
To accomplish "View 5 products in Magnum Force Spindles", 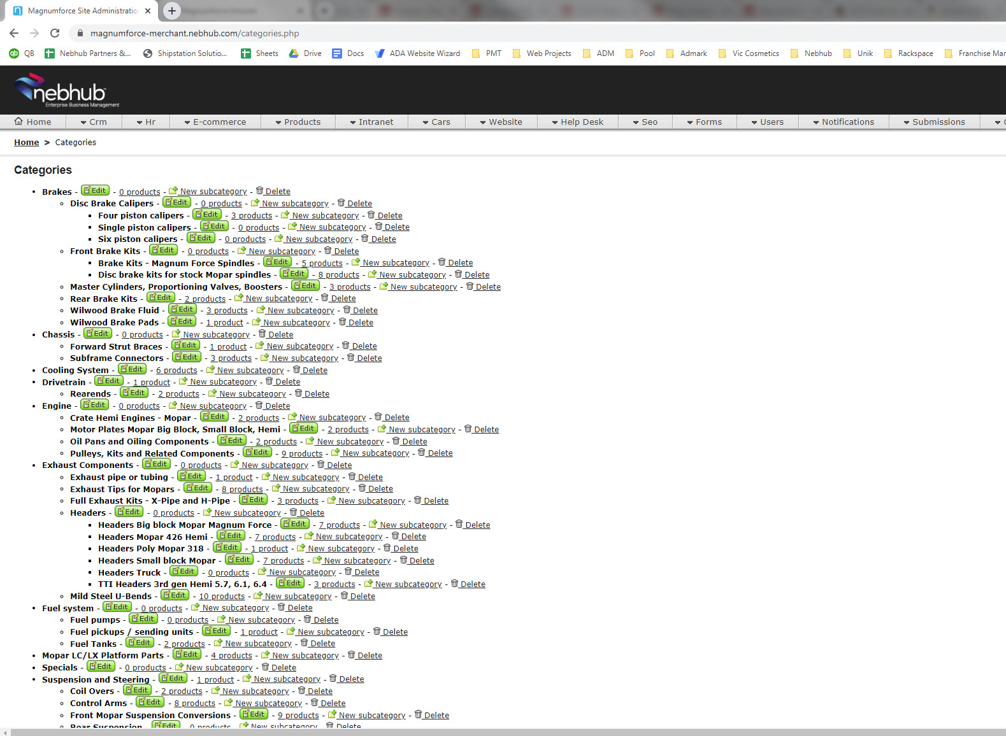I will (x=322, y=264).
